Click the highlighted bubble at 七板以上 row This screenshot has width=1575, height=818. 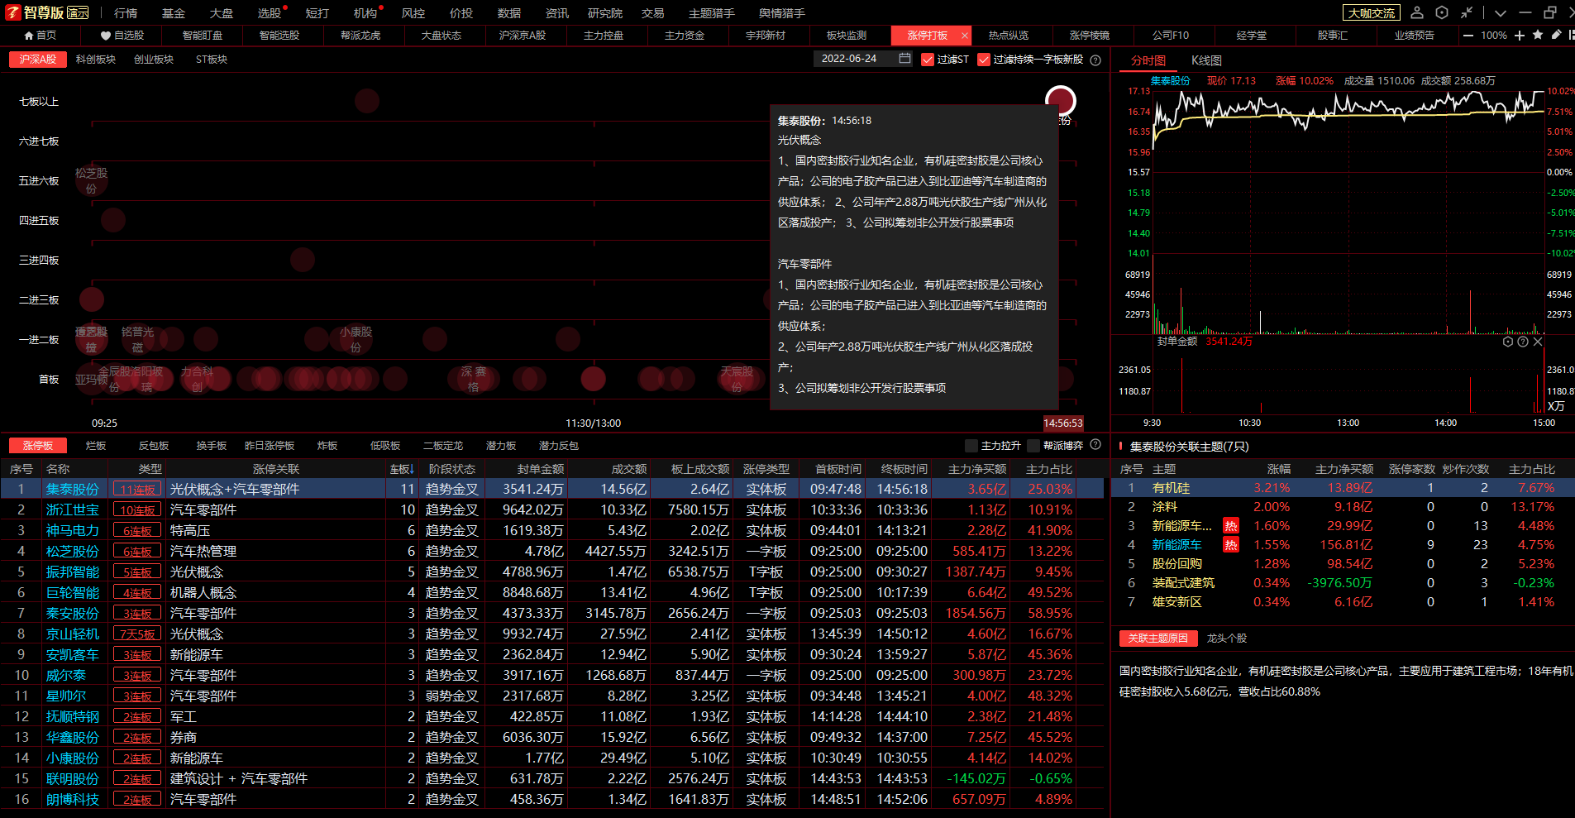point(1061,101)
